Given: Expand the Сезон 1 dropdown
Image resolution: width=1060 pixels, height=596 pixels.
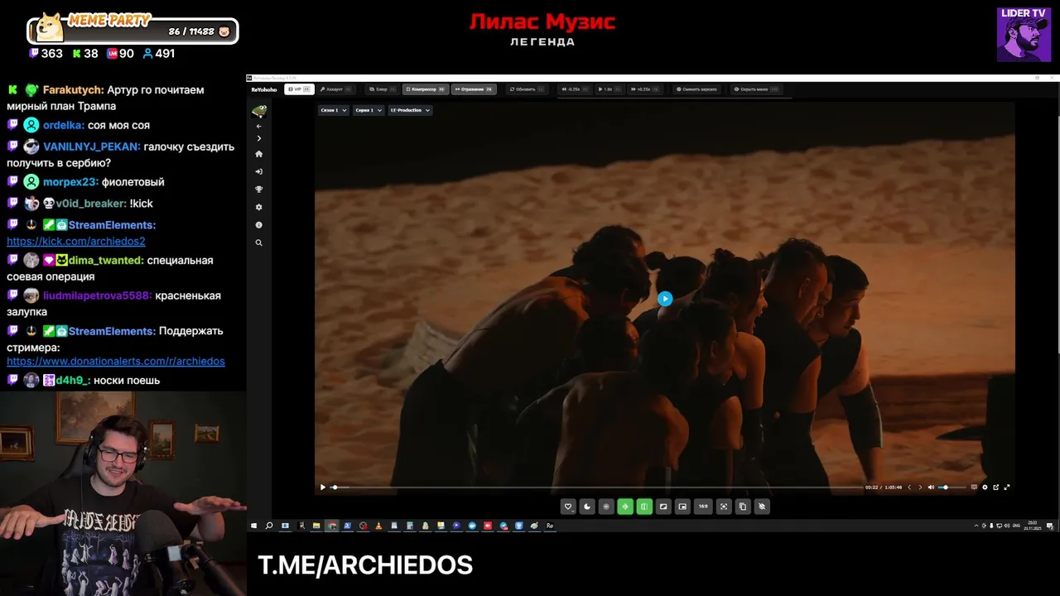Looking at the screenshot, I should coord(333,110).
